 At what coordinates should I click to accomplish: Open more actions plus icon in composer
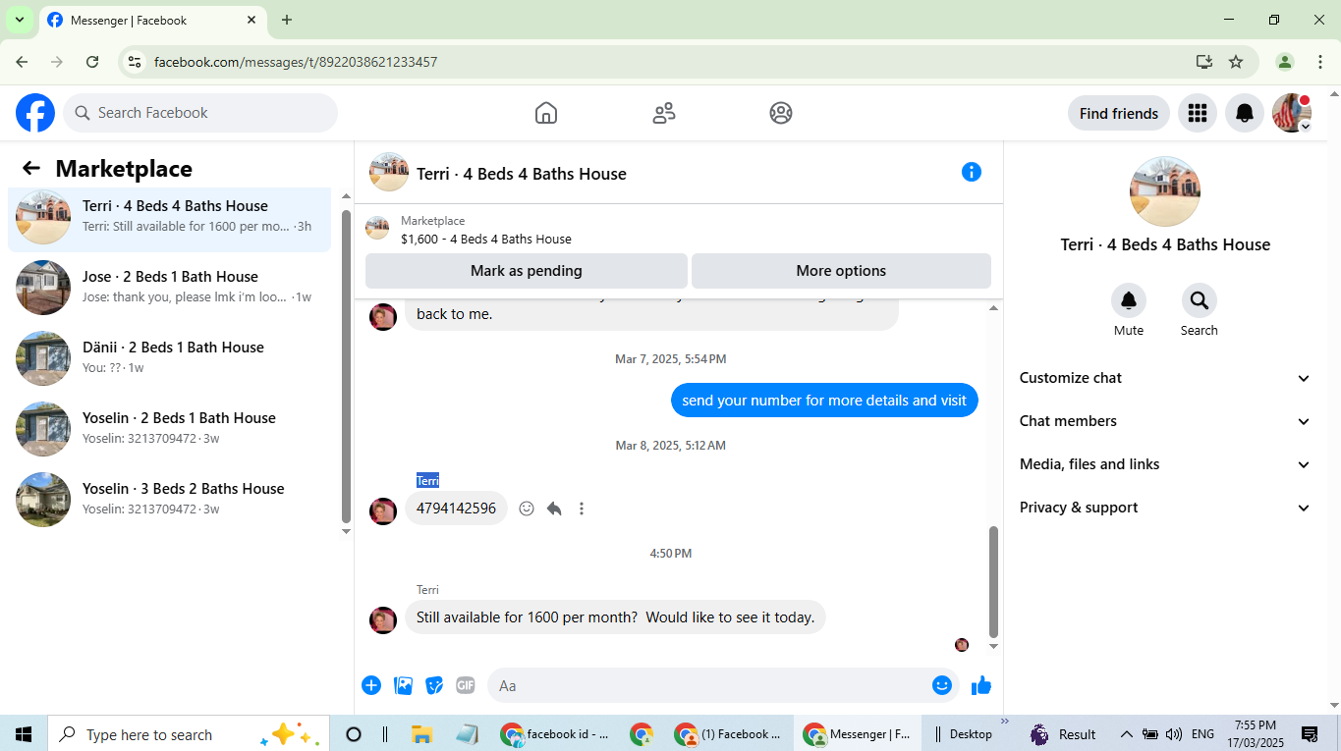pyautogui.click(x=371, y=685)
